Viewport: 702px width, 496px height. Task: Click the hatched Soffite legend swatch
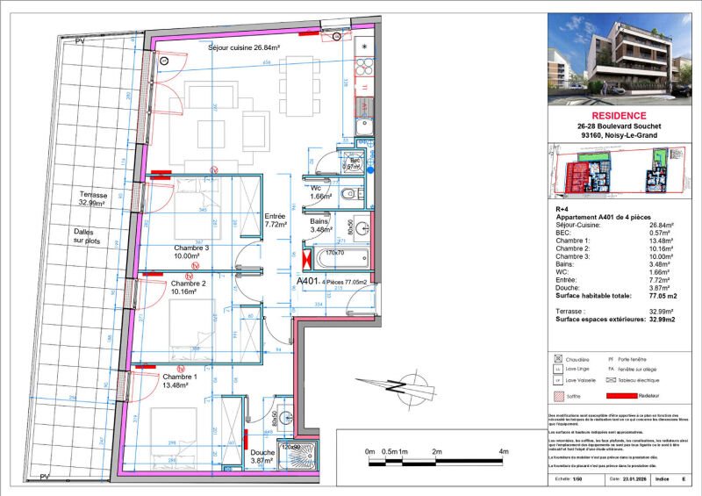pos(558,396)
